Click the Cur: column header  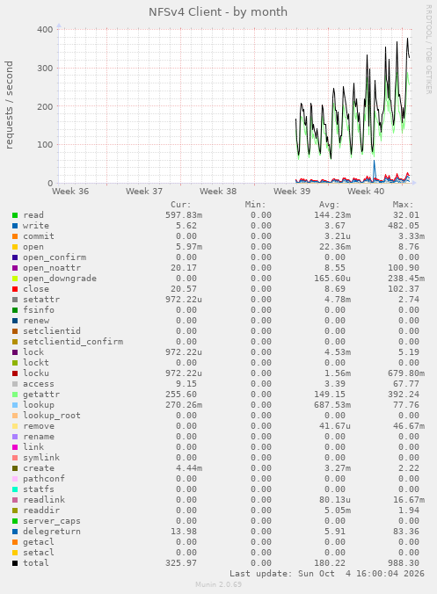(181, 205)
